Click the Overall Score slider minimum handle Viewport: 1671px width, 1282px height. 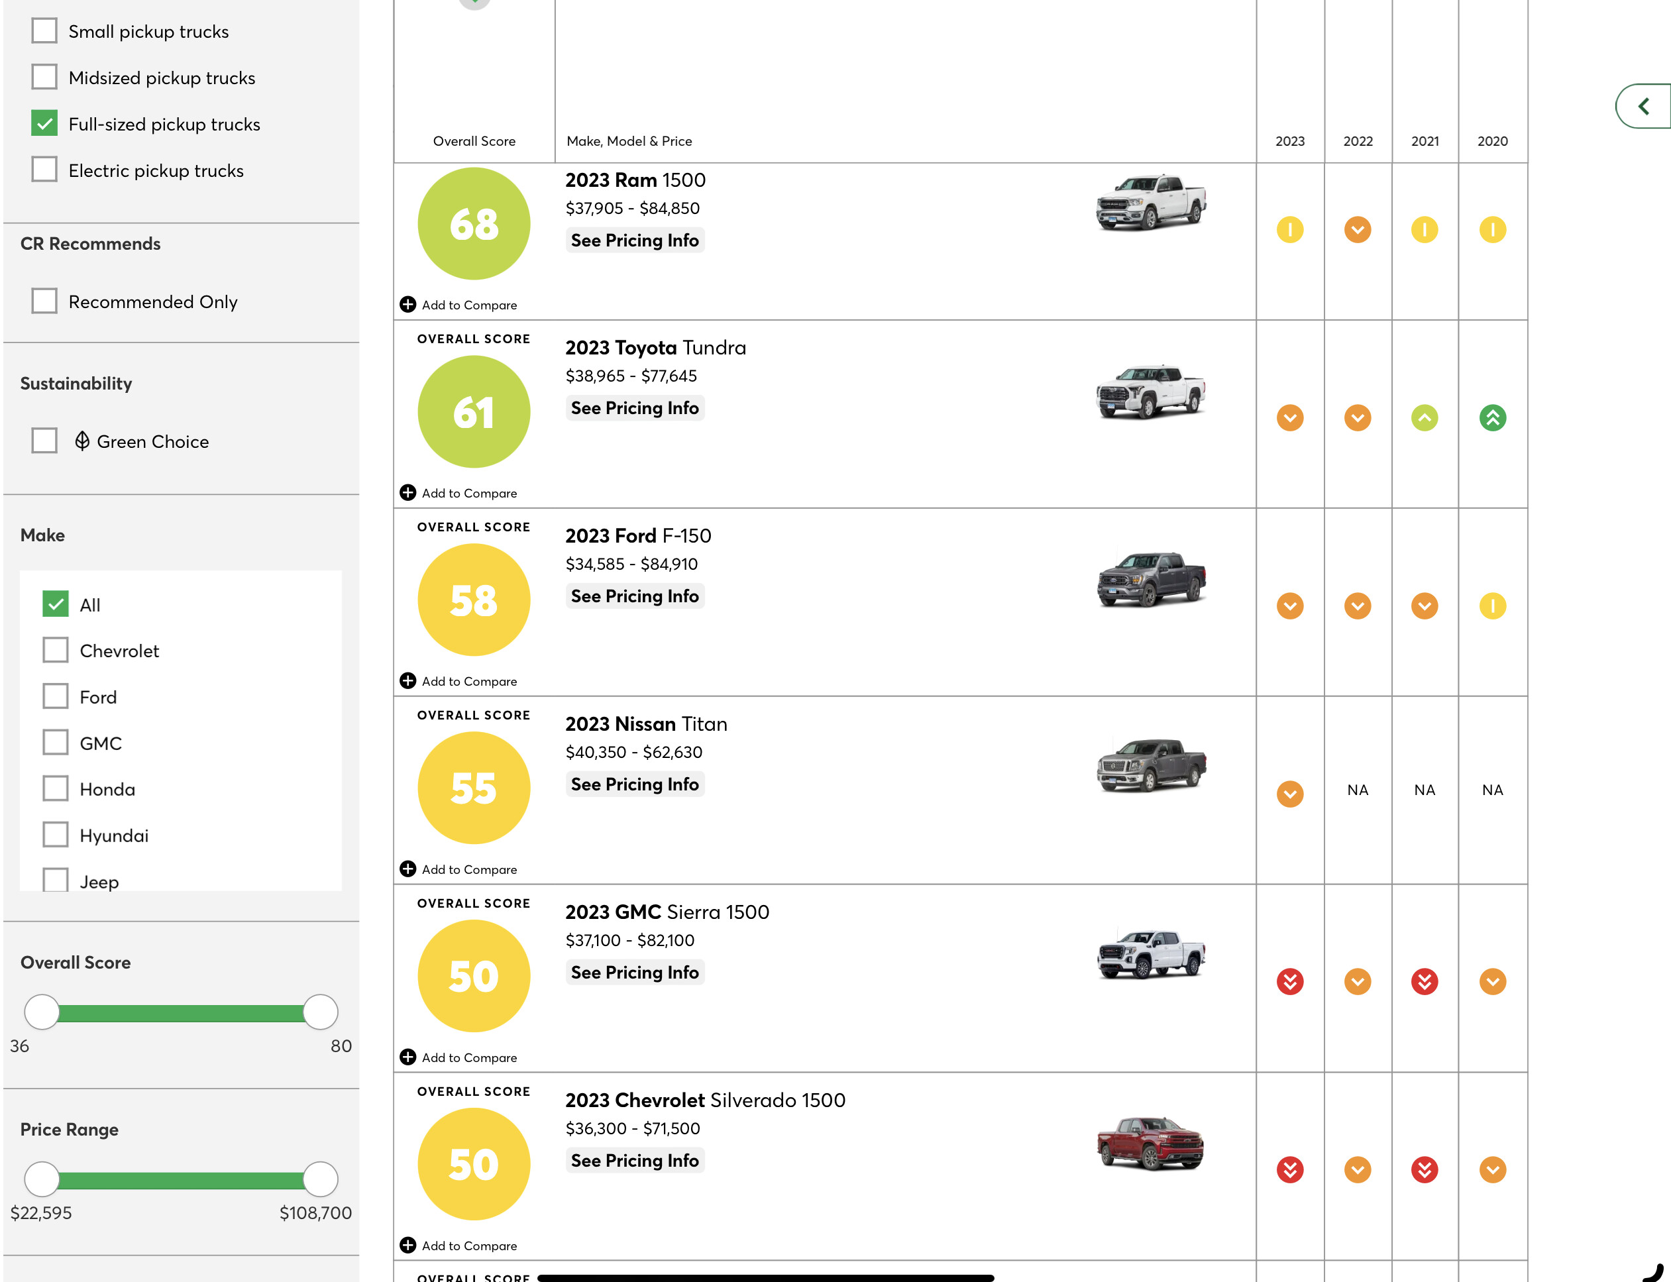[x=42, y=1012]
